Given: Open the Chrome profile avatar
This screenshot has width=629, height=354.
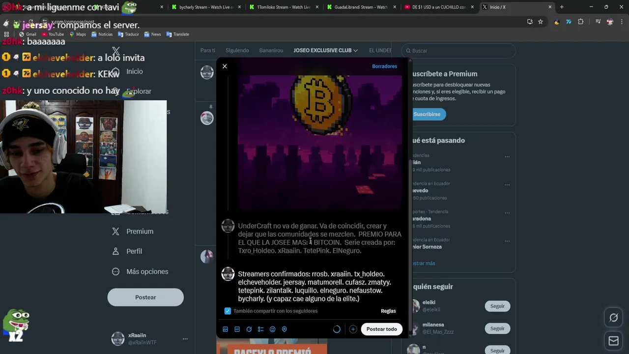Looking at the screenshot, I should 610,22.
